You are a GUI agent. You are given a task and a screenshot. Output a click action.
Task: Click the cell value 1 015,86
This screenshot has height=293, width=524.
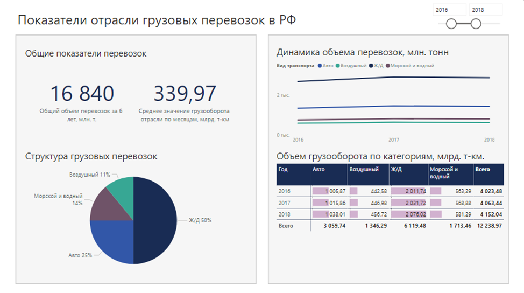pyautogui.click(x=335, y=203)
